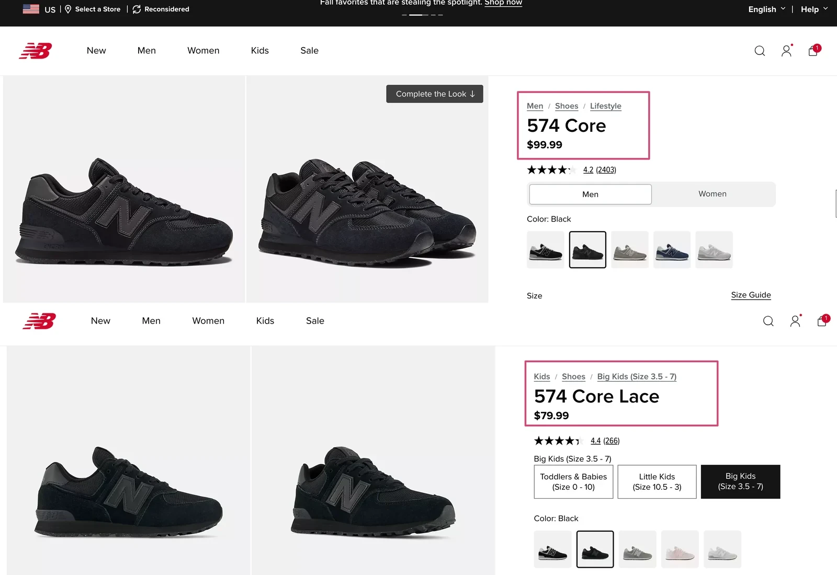This screenshot has width=837, height=575.
Task: Click Big Kids breadcrumb link
Action: coord(637,377)
